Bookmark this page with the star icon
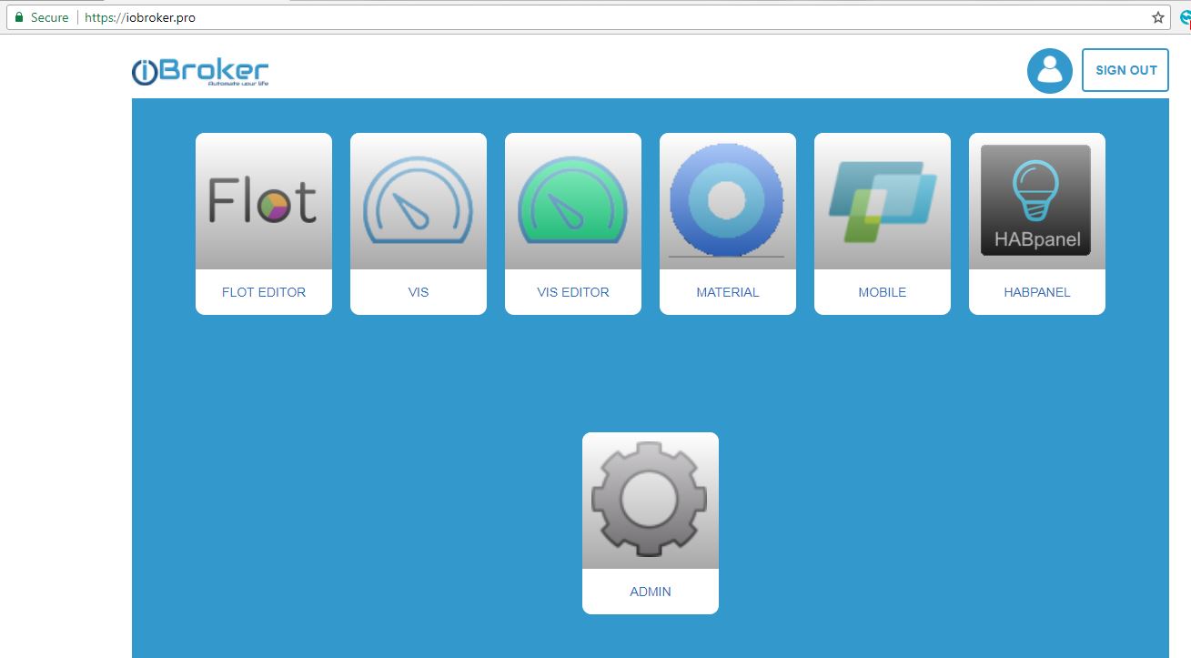Screen dimensions: 1191x658 (1158, 17)
